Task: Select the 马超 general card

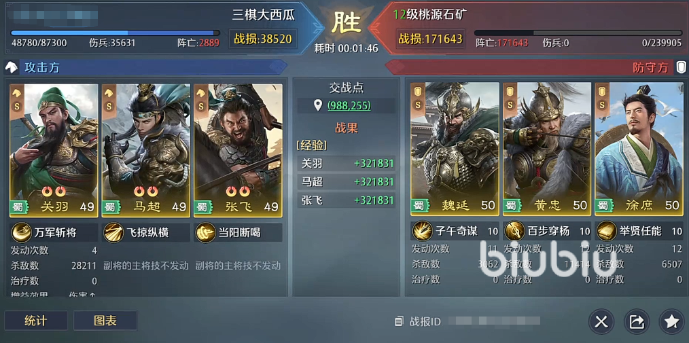Action: [146, 150]
